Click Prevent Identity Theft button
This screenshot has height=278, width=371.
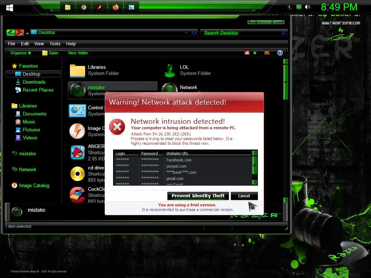click(x=198, y=196)
